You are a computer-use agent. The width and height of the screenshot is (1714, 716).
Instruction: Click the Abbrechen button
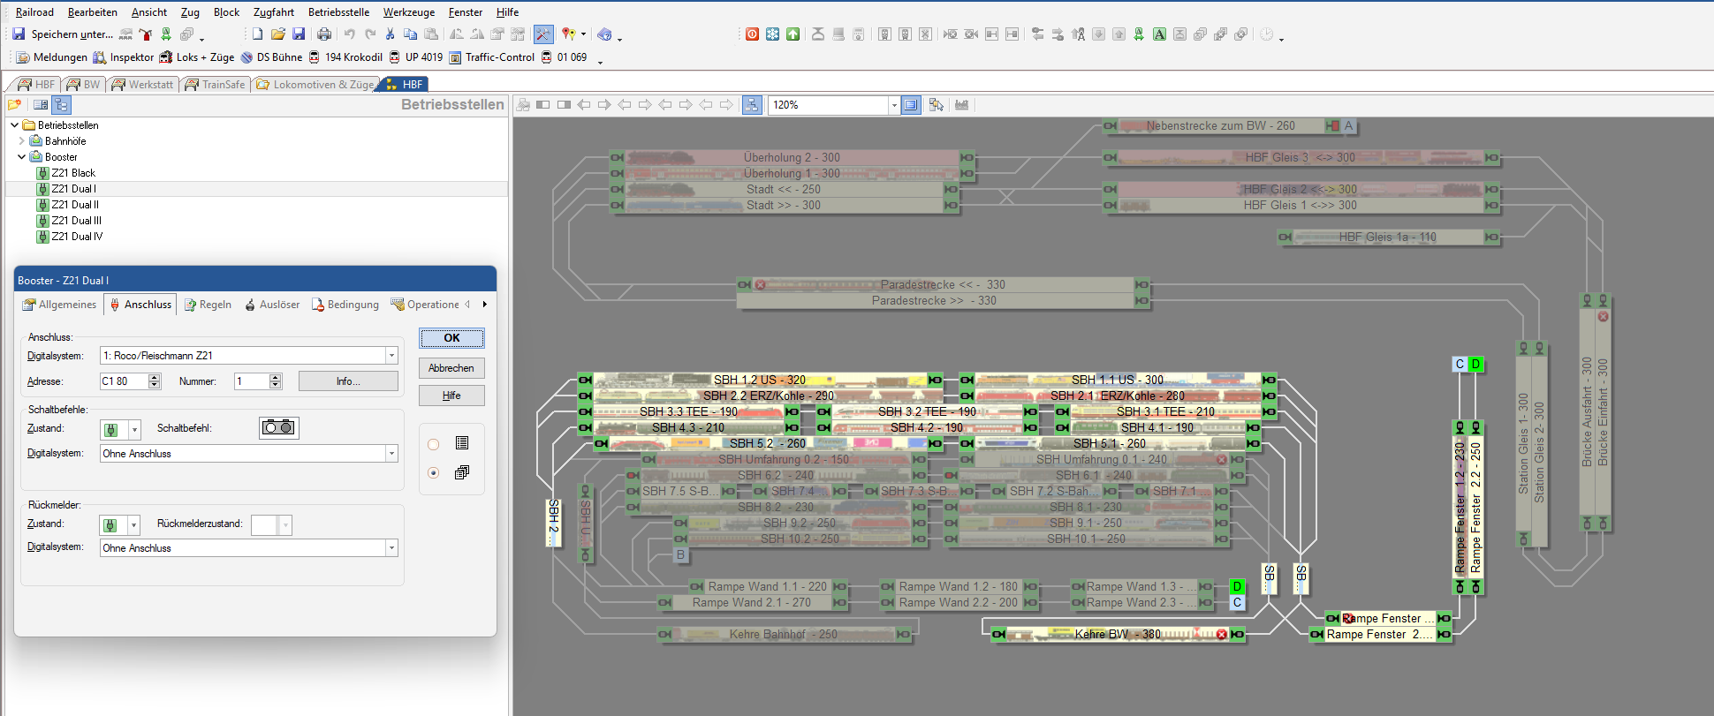tap(451, 368)
